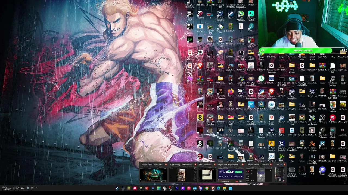348x195 pixels.
Task: Open MSI Afterburner desktop icon
Action: point(241,15)
